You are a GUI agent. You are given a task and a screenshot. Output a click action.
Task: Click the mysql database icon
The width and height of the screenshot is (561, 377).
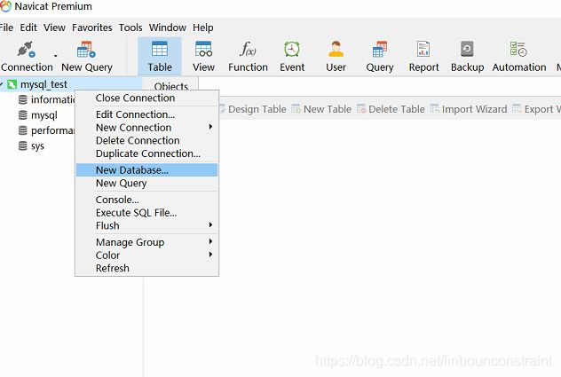coord(22,115)
